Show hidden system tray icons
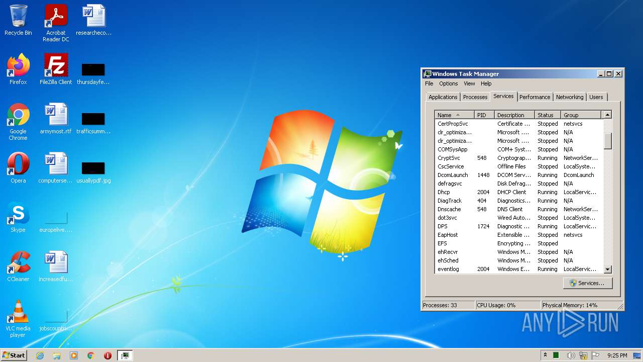The width and height of the screenshot is (643, 362). (545, 355)
